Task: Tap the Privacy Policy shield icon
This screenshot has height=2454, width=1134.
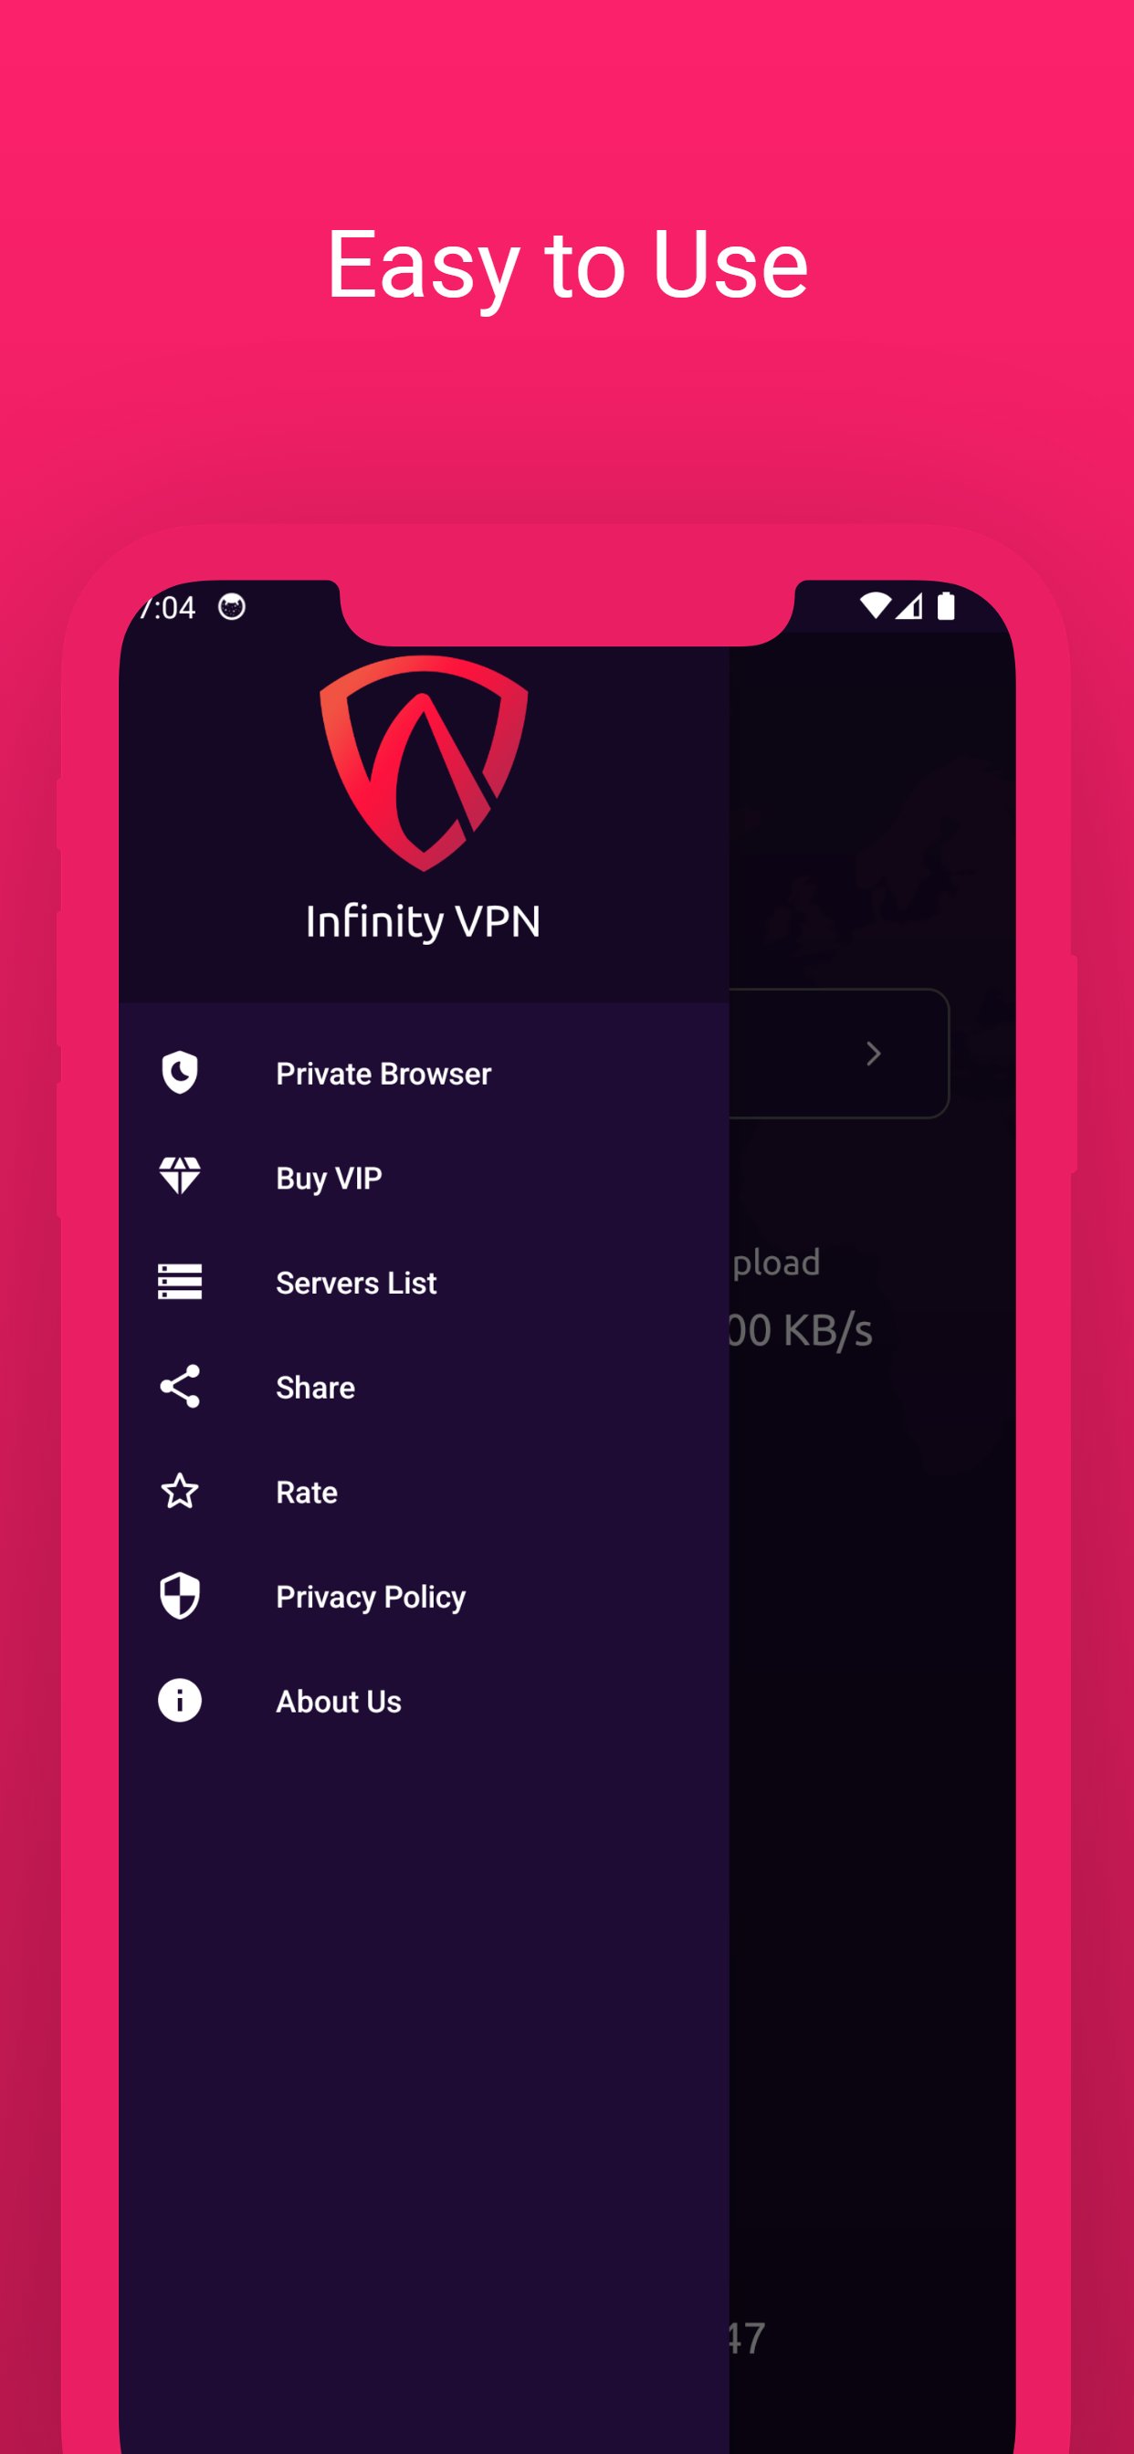Action: pyautogui.click(x=179, y=1596)
